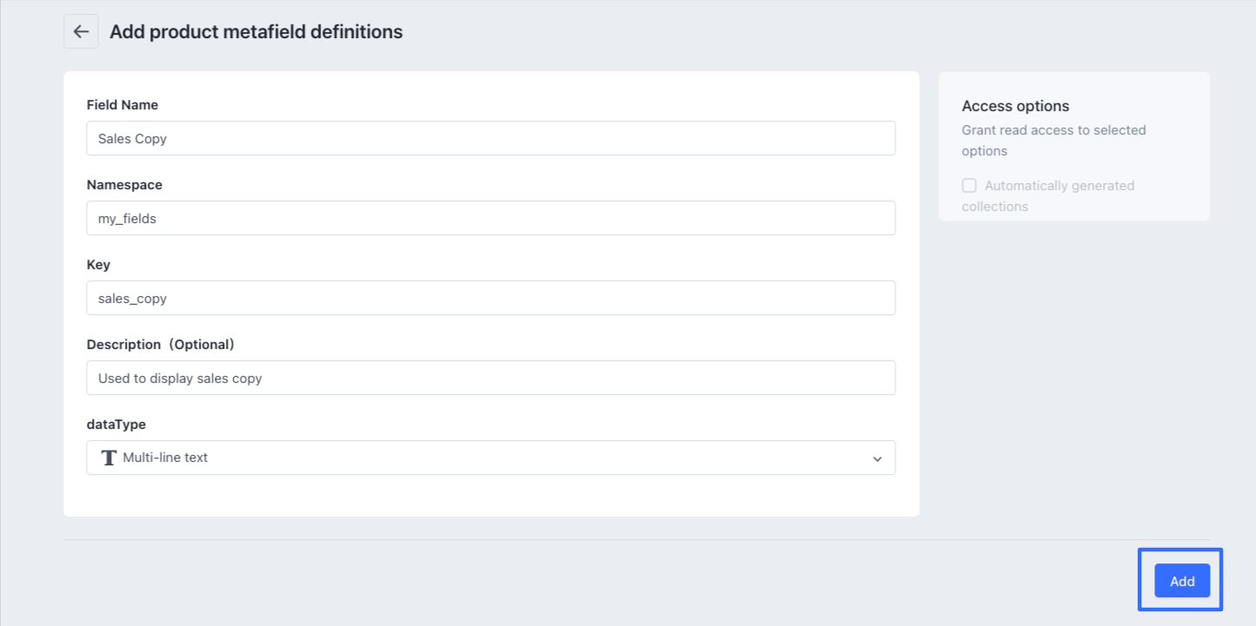Click the dataType label
Screen dimensions: 1256x626
(116, 425)
